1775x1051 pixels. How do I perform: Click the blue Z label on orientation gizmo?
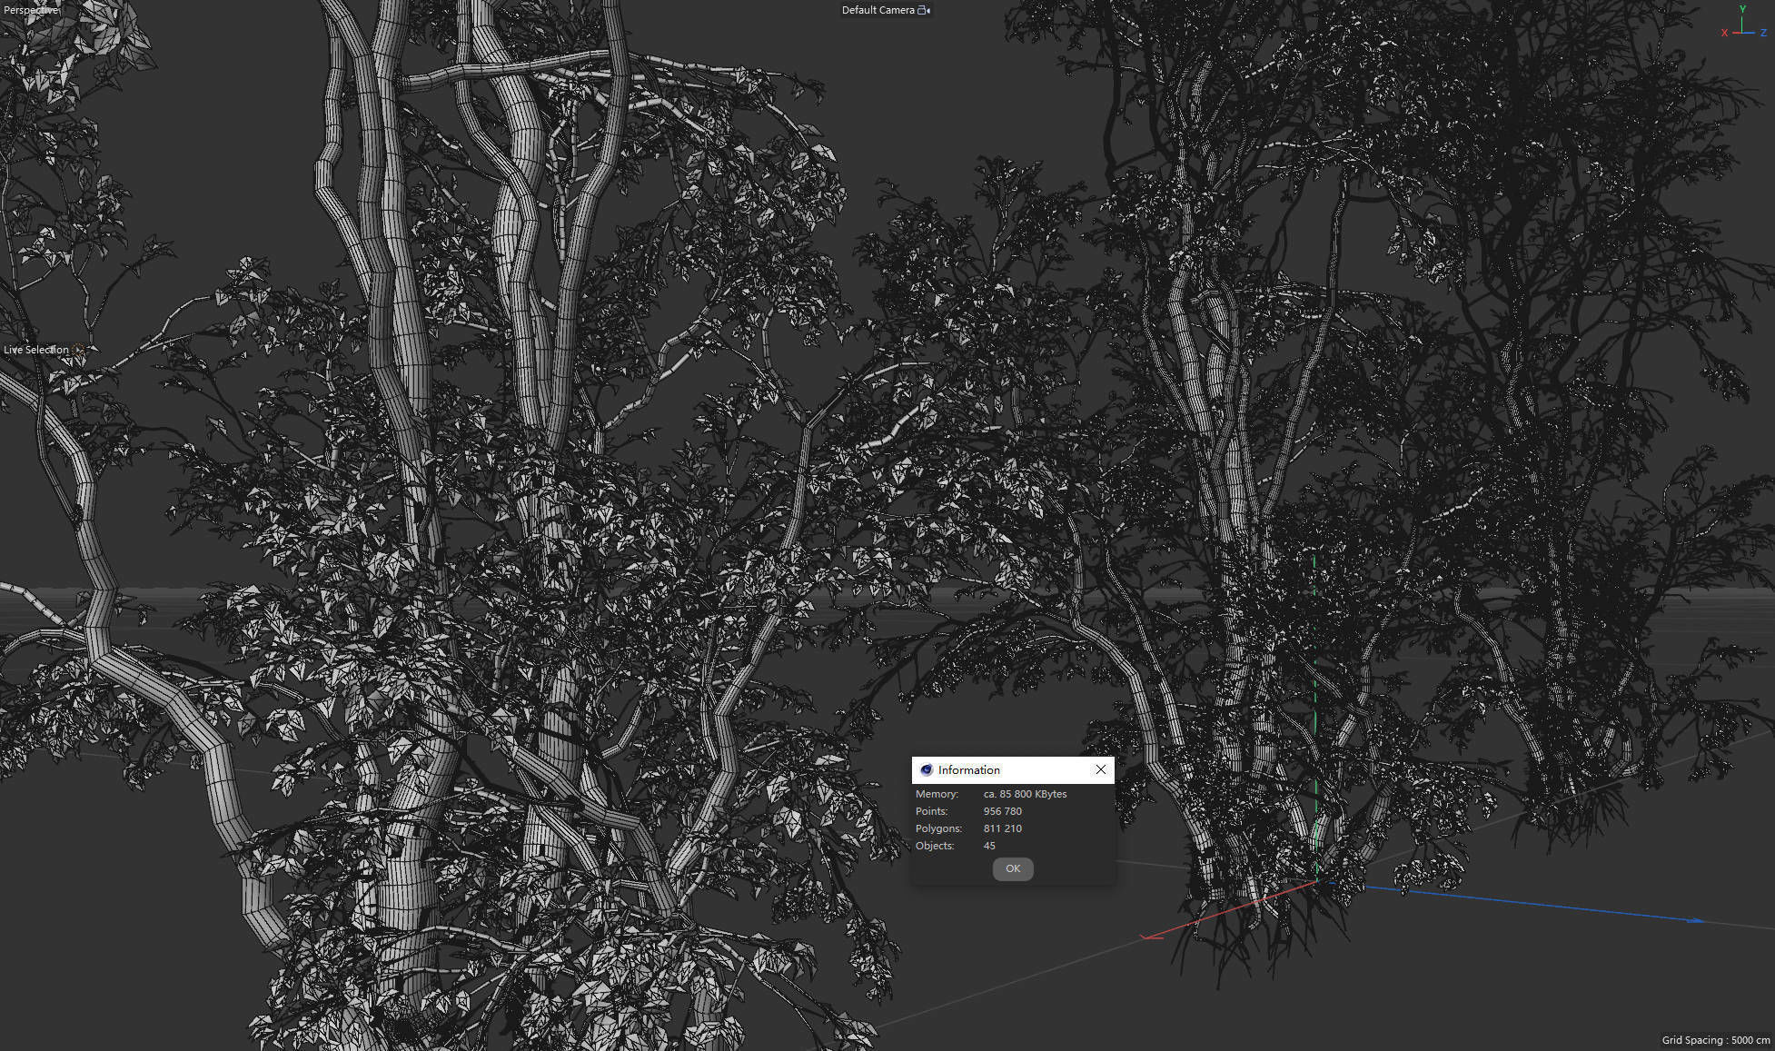1763,33
